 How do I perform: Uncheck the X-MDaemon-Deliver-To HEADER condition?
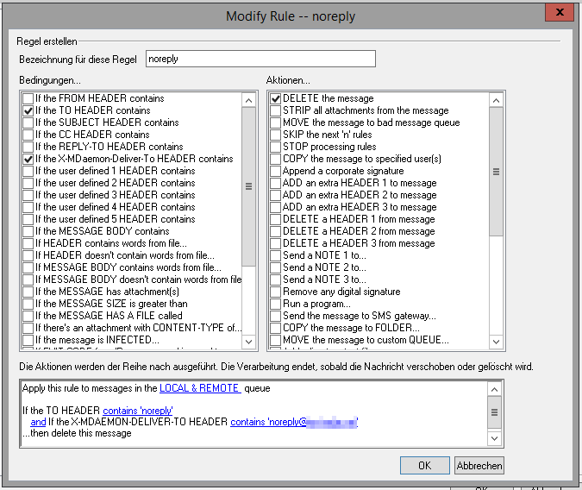click(x=29, y=160)
